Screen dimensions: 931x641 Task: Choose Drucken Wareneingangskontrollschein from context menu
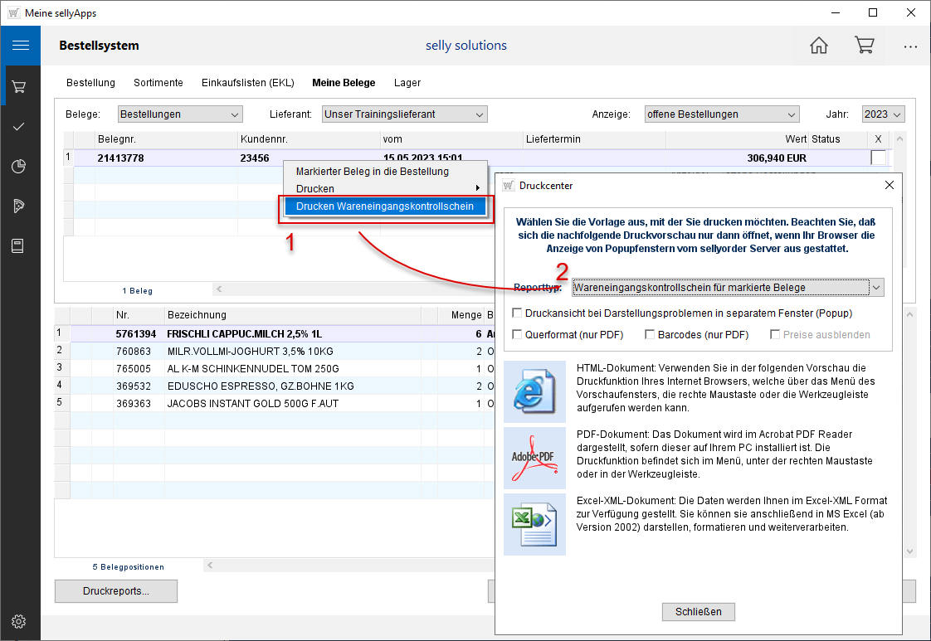coord(385,206)
